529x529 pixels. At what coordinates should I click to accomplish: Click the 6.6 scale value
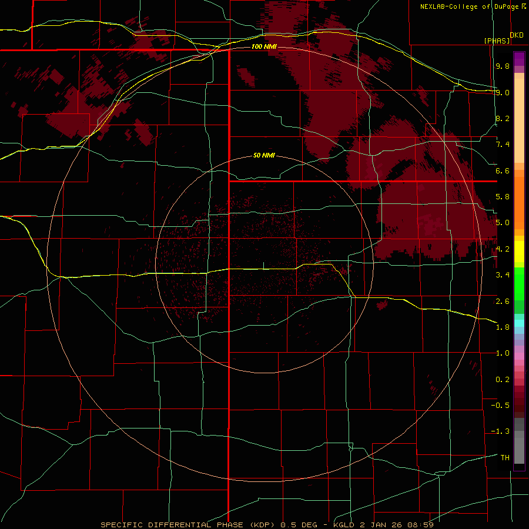click(503, 170)
